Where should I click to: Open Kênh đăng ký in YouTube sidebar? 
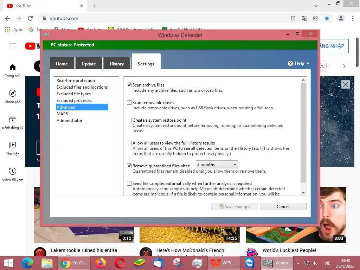click(x=13, y=123)
